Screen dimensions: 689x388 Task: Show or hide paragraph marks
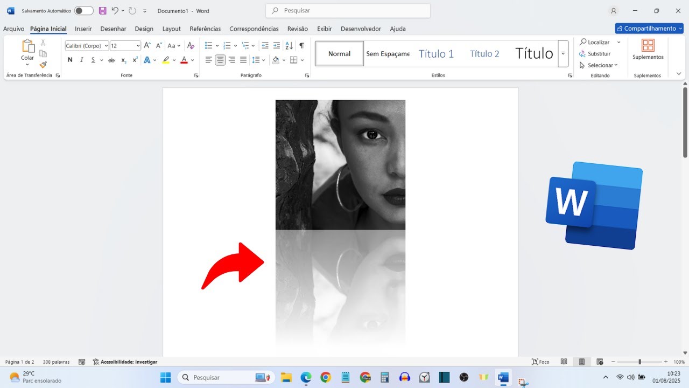[x=301, y=46]
